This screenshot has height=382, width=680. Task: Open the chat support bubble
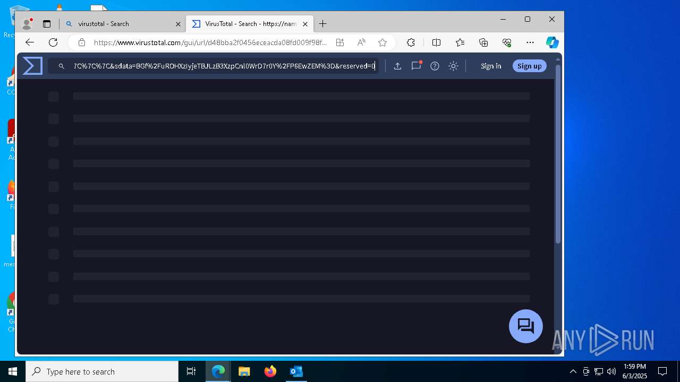(526, 326)
